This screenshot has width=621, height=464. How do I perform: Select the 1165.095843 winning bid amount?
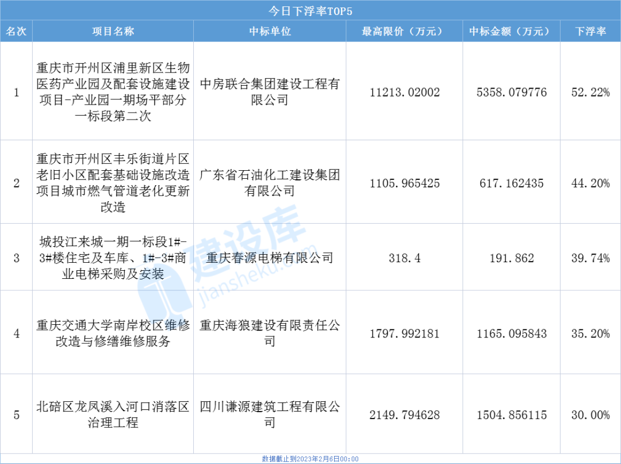tap(511, 333)
